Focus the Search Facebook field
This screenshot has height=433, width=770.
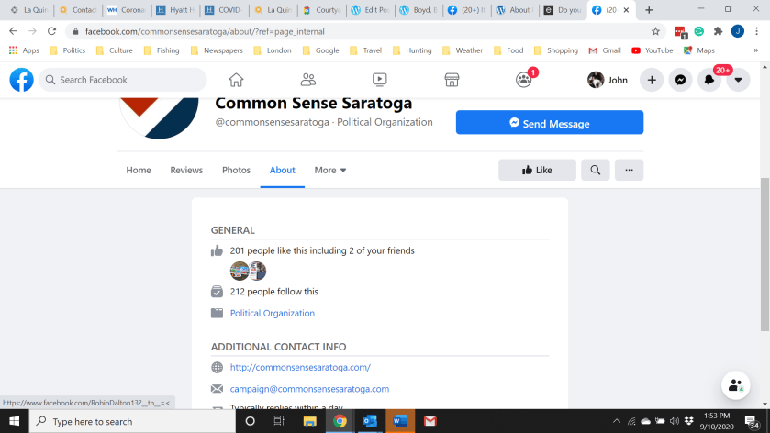(123, 80)
